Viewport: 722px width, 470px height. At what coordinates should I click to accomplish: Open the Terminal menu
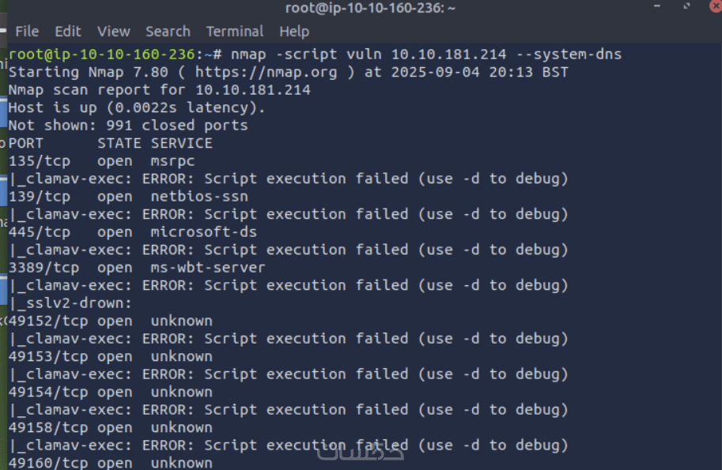coord(234,32)
